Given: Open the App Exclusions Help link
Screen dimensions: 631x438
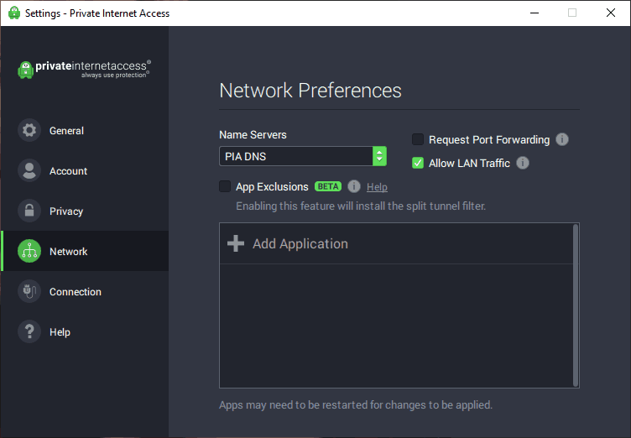Looking at the screenshot, I should [377, 187].
